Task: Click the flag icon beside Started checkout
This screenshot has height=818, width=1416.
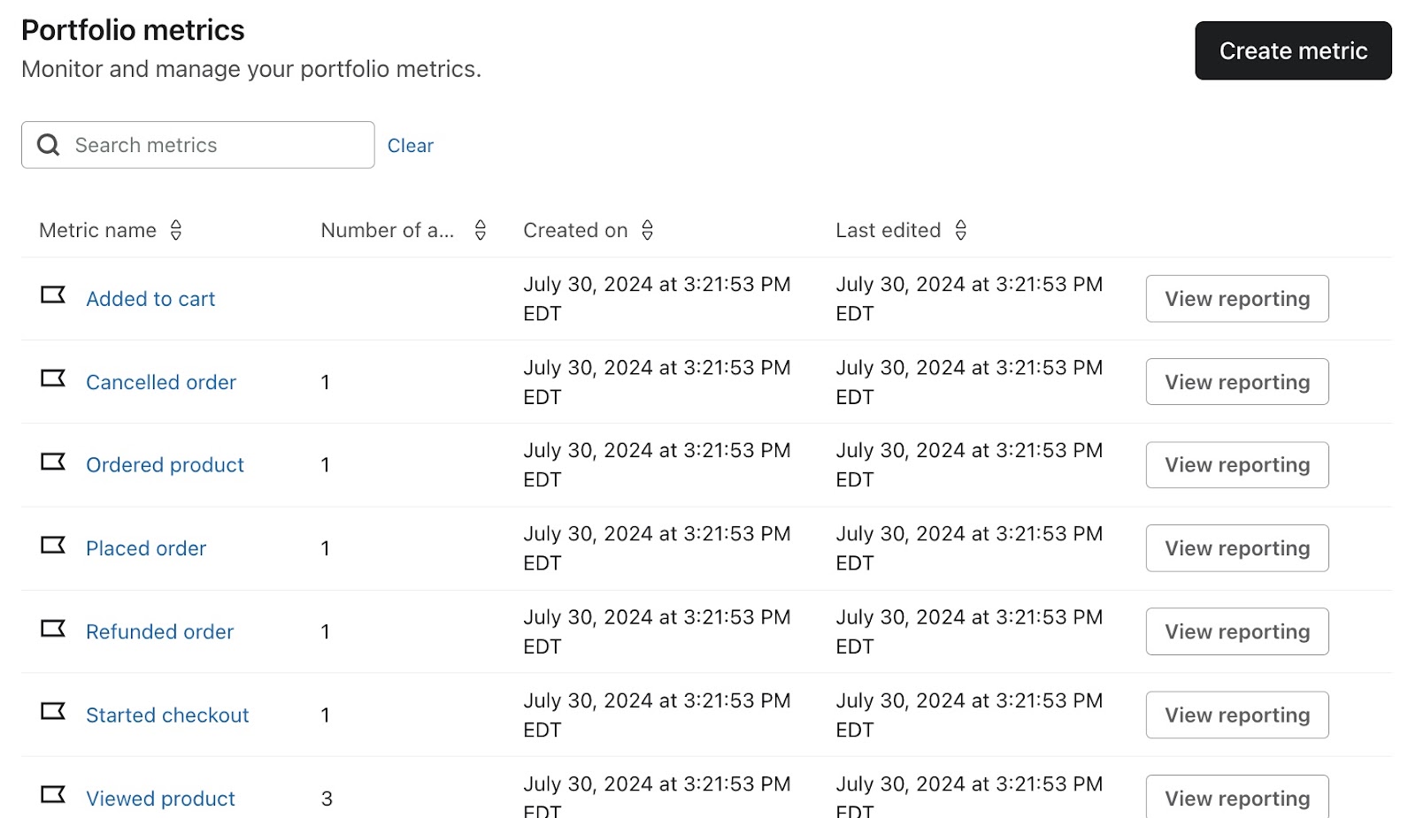Action: coord(53,711)
